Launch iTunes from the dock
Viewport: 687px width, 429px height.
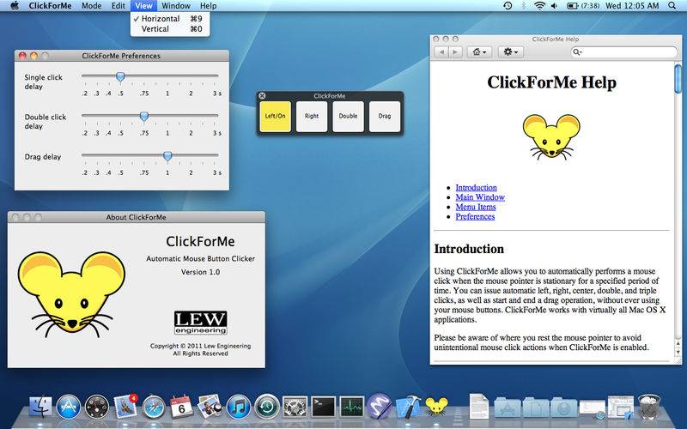click(239, 407)
